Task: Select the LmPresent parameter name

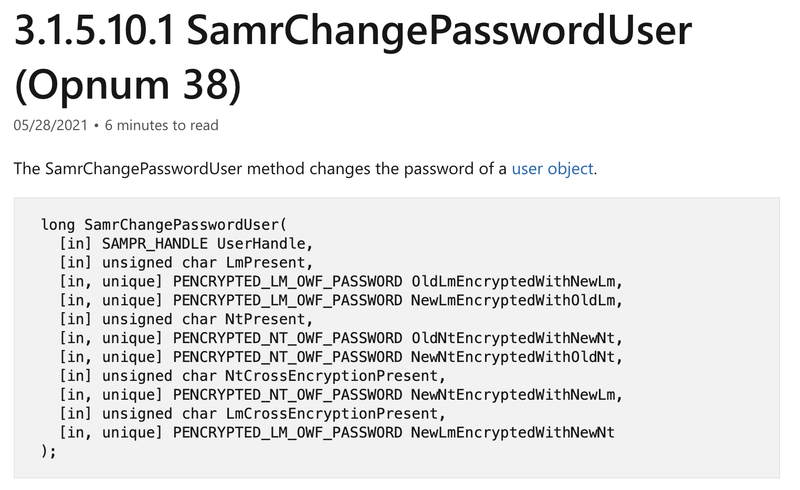Action: click(265, 262)
